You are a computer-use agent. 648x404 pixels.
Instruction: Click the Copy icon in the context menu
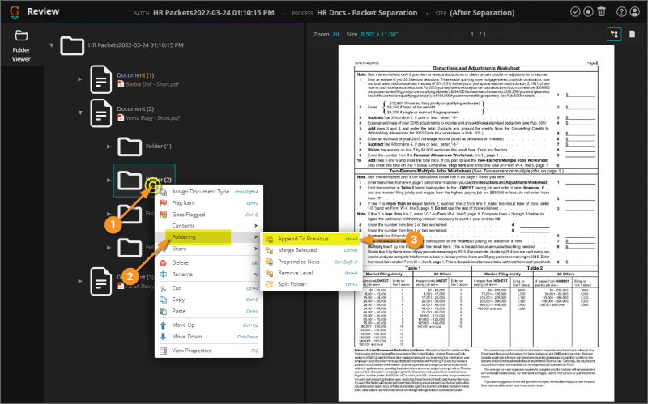[x=164, y=300]
